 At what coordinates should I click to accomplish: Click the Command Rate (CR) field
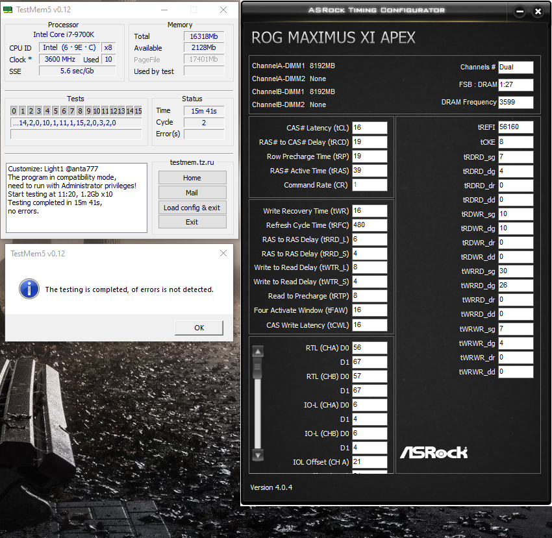(370, 185)
